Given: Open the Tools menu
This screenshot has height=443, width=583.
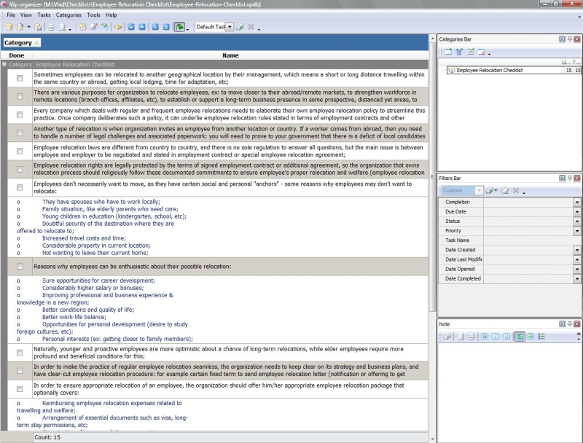Looking at the screenshot, I should tap(93, 15).
